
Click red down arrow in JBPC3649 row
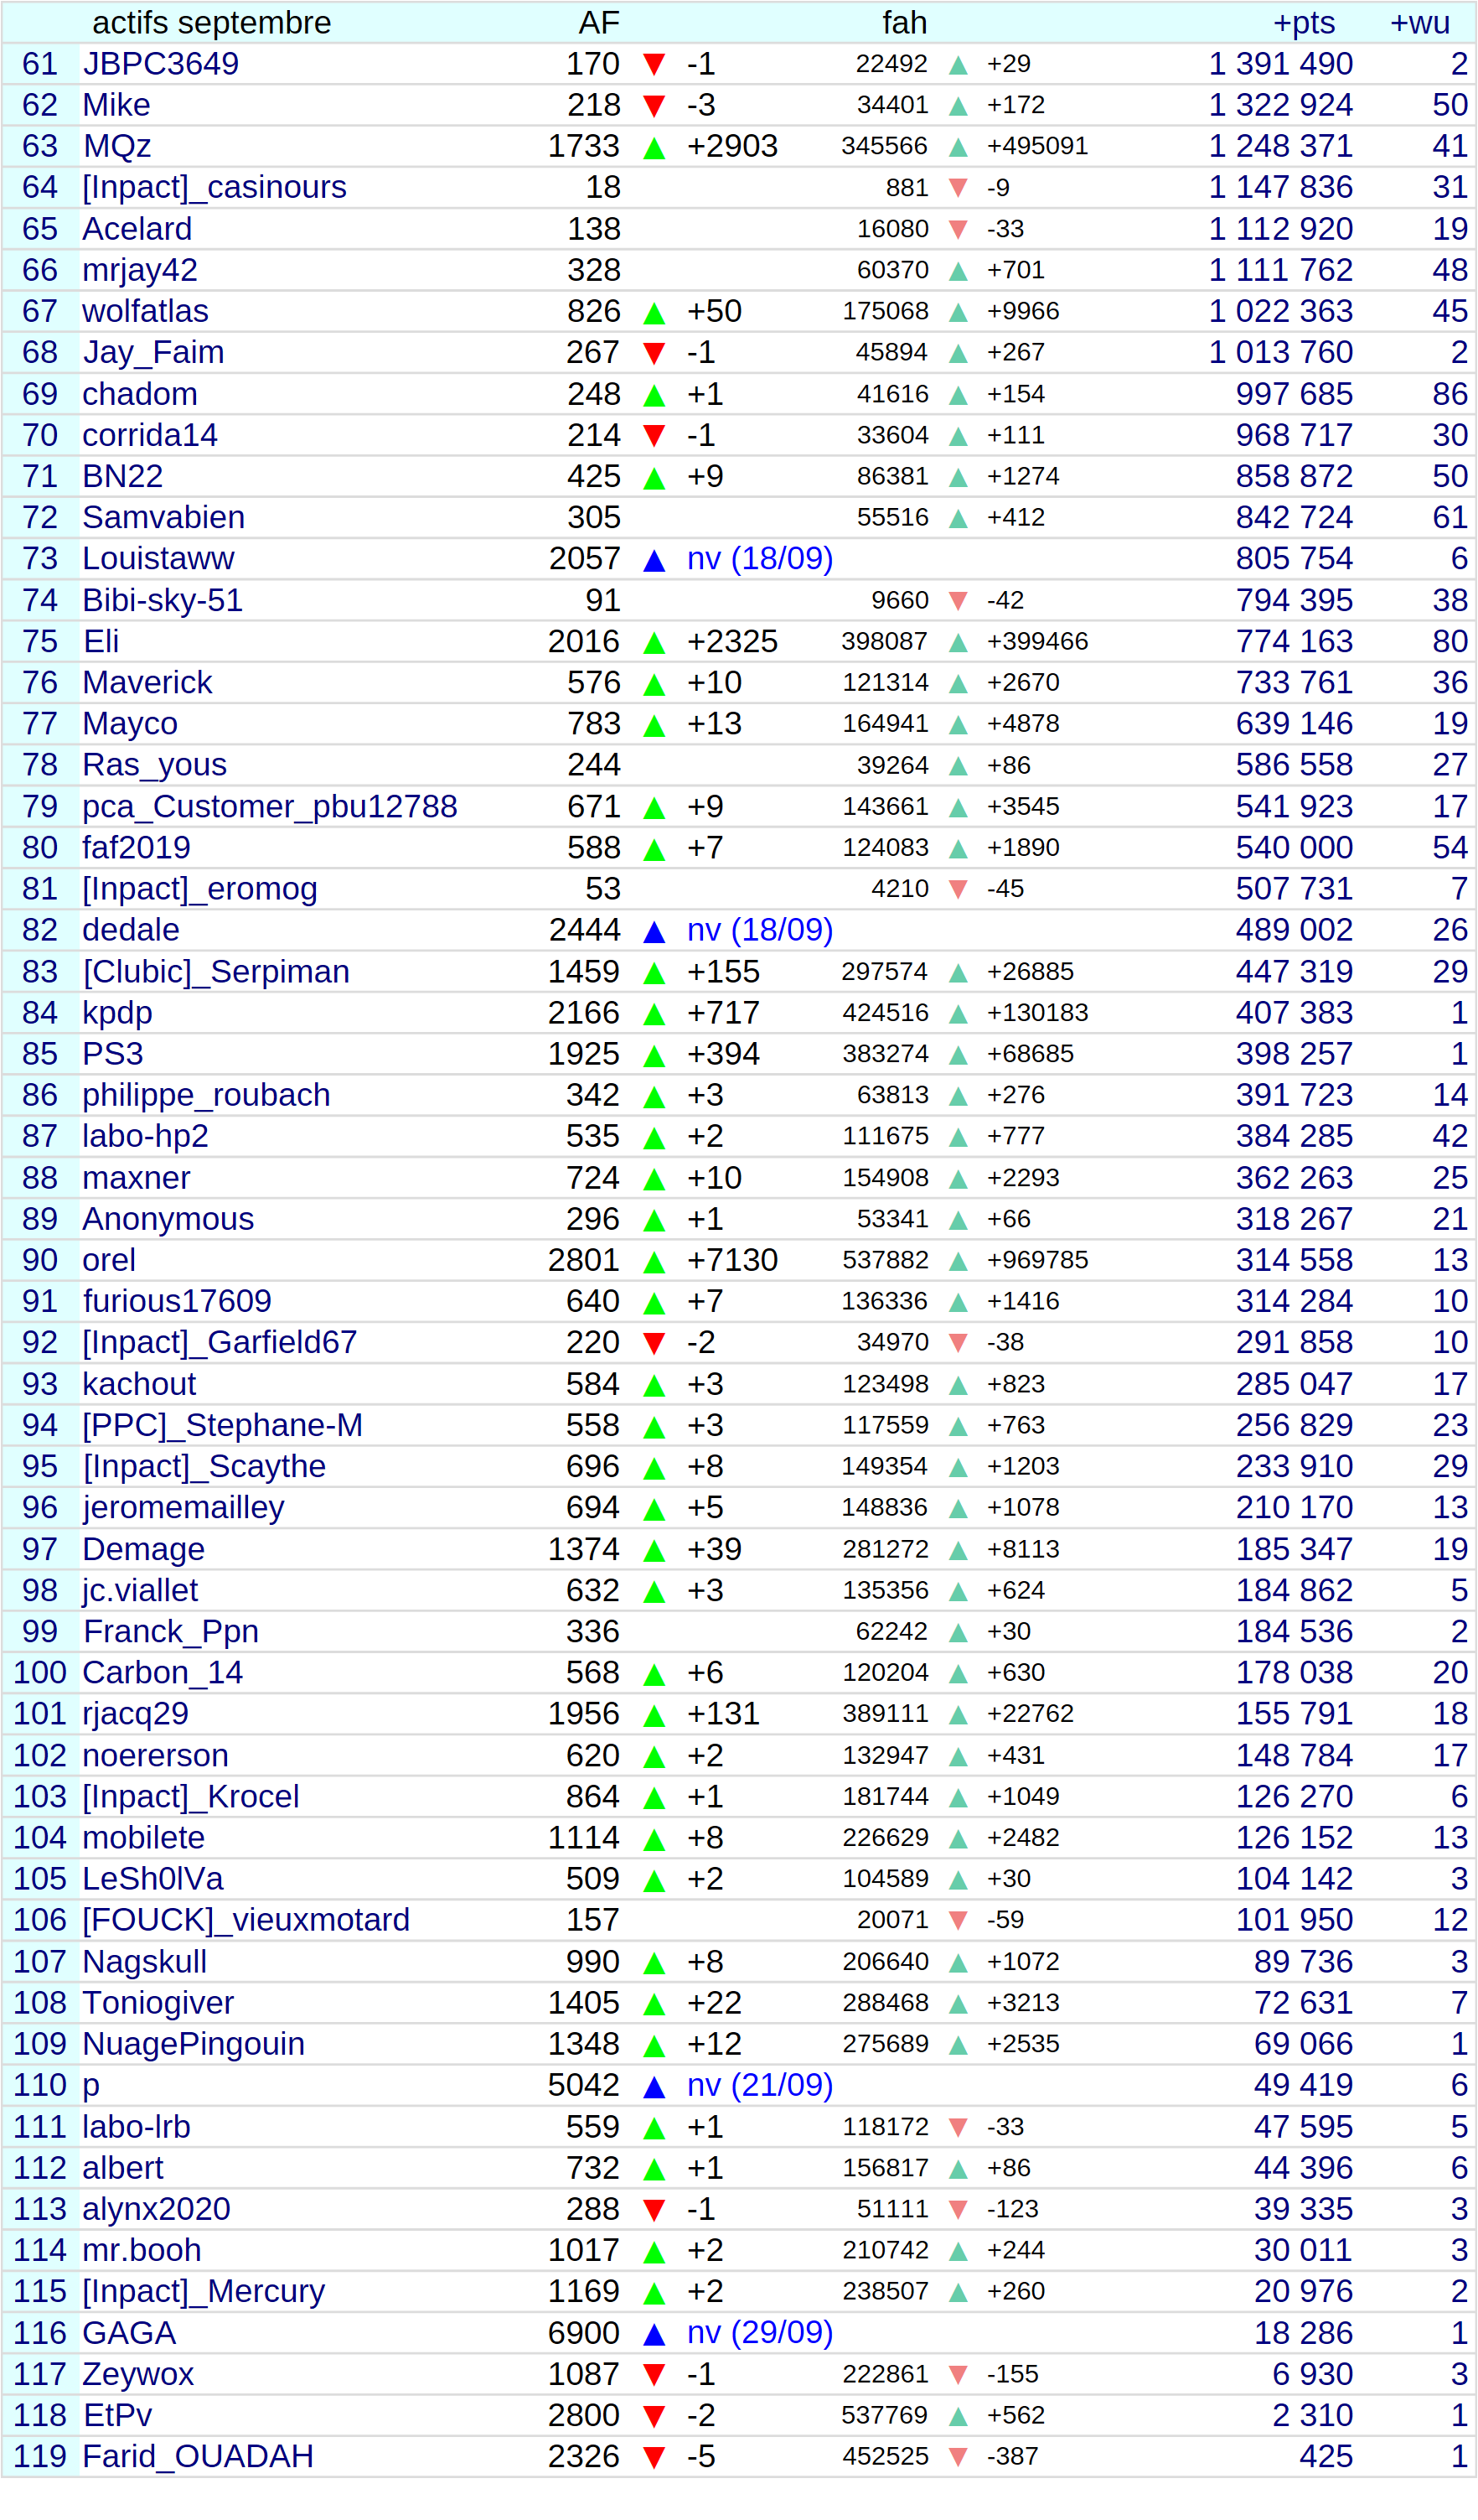tap(654, 65)
